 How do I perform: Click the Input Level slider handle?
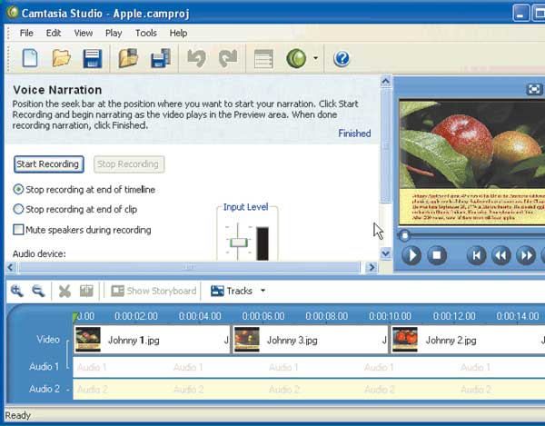coord(238,243)
